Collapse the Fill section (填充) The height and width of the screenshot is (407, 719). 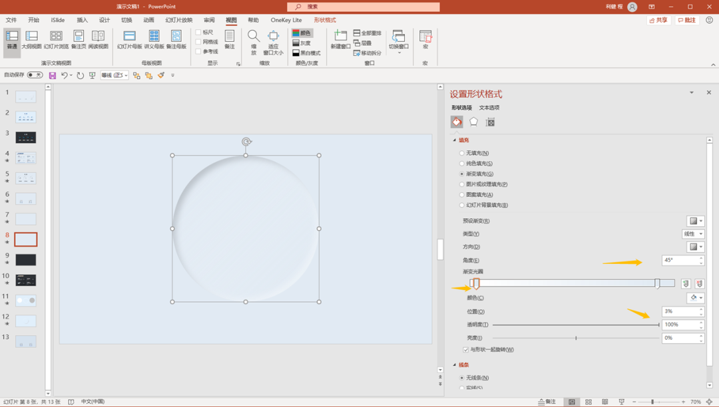[x=455, y=140]
